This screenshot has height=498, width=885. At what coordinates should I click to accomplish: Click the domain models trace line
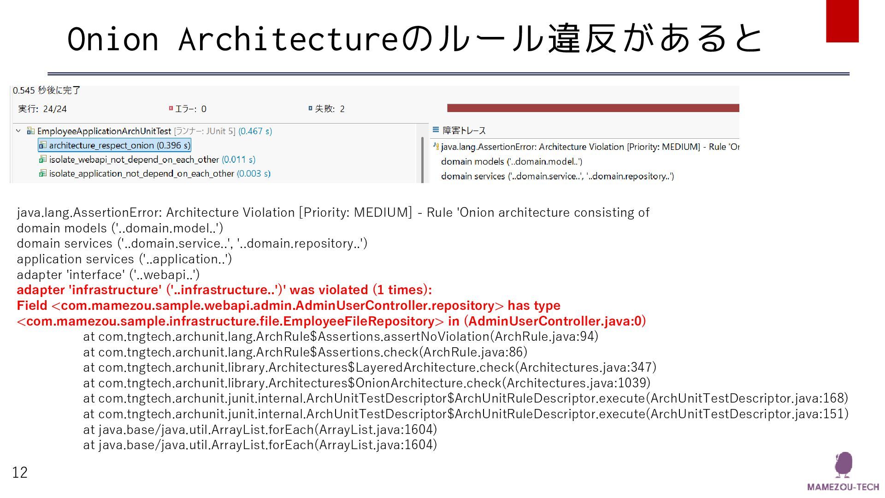point(511,161)
